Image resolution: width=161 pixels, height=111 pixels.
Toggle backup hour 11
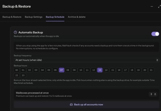coord(87,70)
